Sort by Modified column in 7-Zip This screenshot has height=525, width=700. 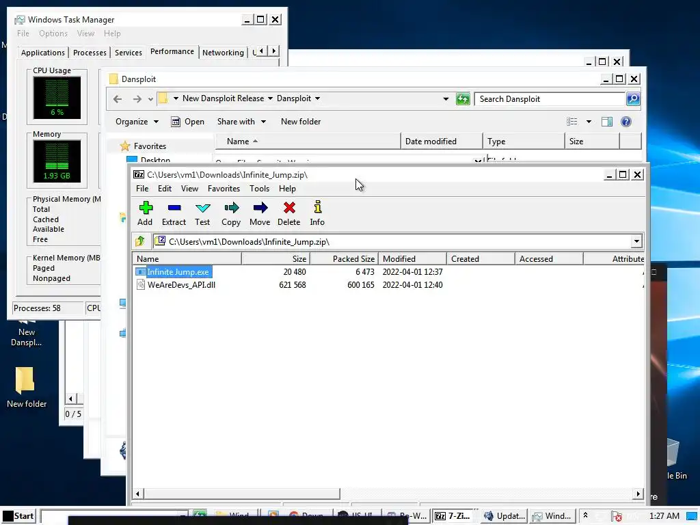pos(412,259)
